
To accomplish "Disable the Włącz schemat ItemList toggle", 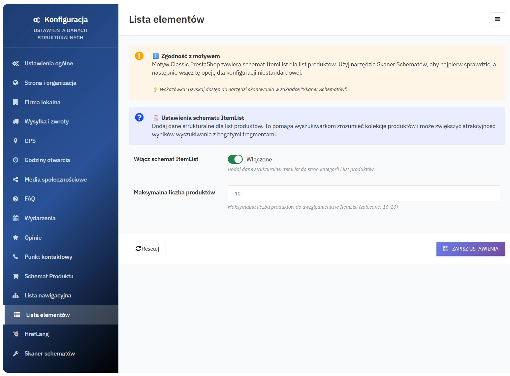I will 235,159.
